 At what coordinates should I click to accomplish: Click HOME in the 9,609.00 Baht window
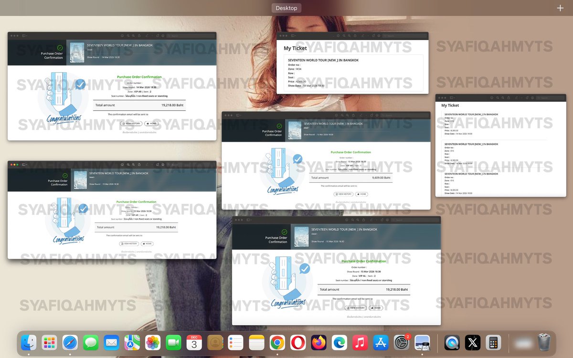click(362, 194)
